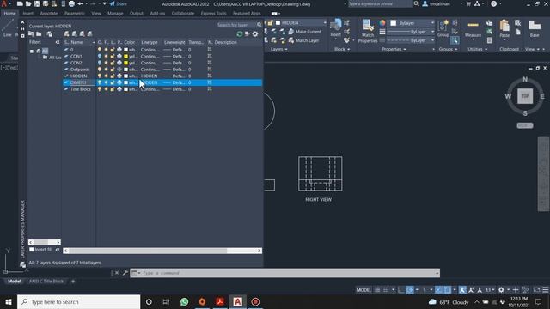Toggle freeze sun icon for layer Defpoints
Viewport: 550px width, 309px height.
(106, 70)
